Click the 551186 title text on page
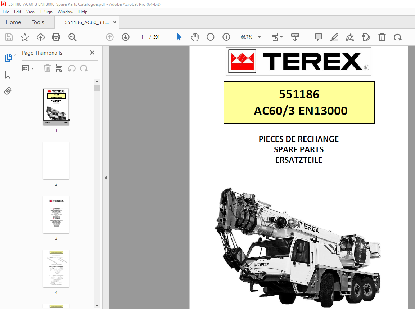Screen dimensions: 415x309 pyautogui.click(x=299, y=94)
